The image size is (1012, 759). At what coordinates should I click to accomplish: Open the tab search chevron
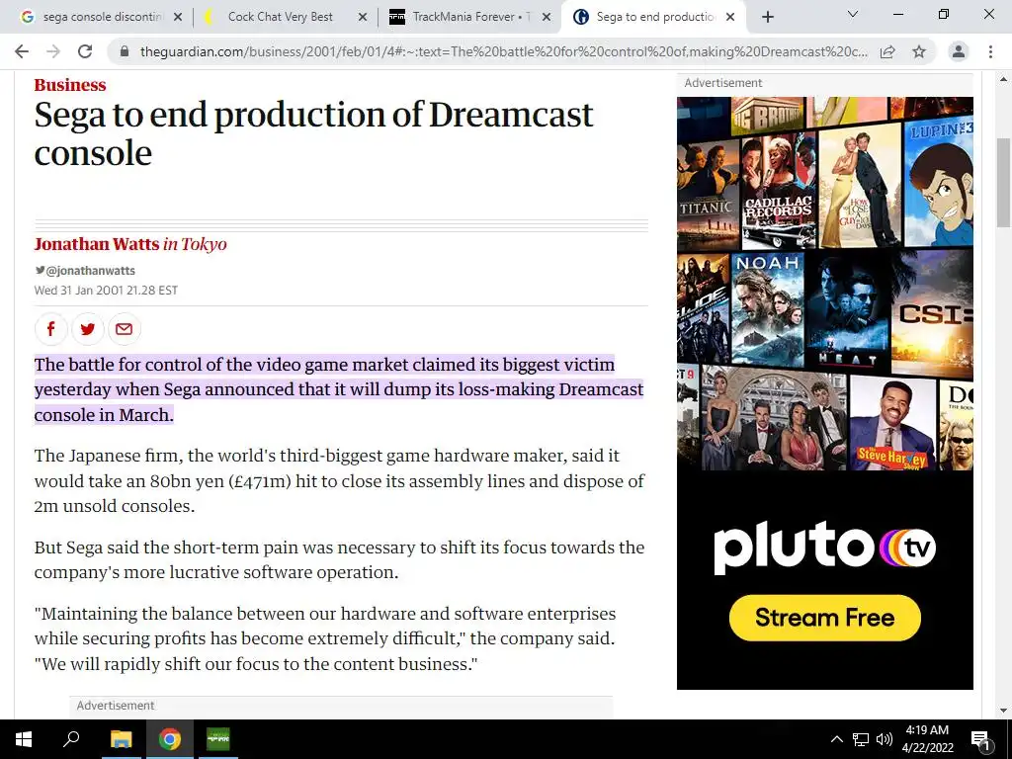[853, 14]
